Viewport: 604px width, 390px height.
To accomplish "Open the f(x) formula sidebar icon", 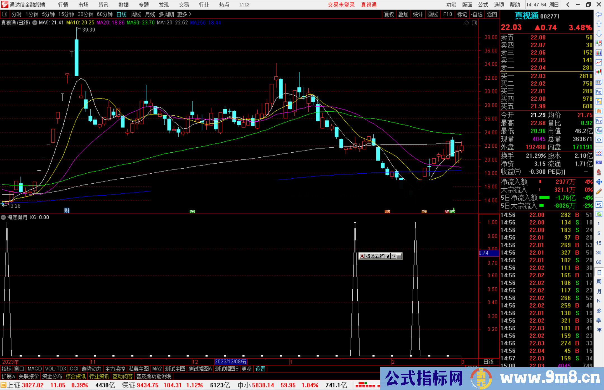I will tap(598, 130).
